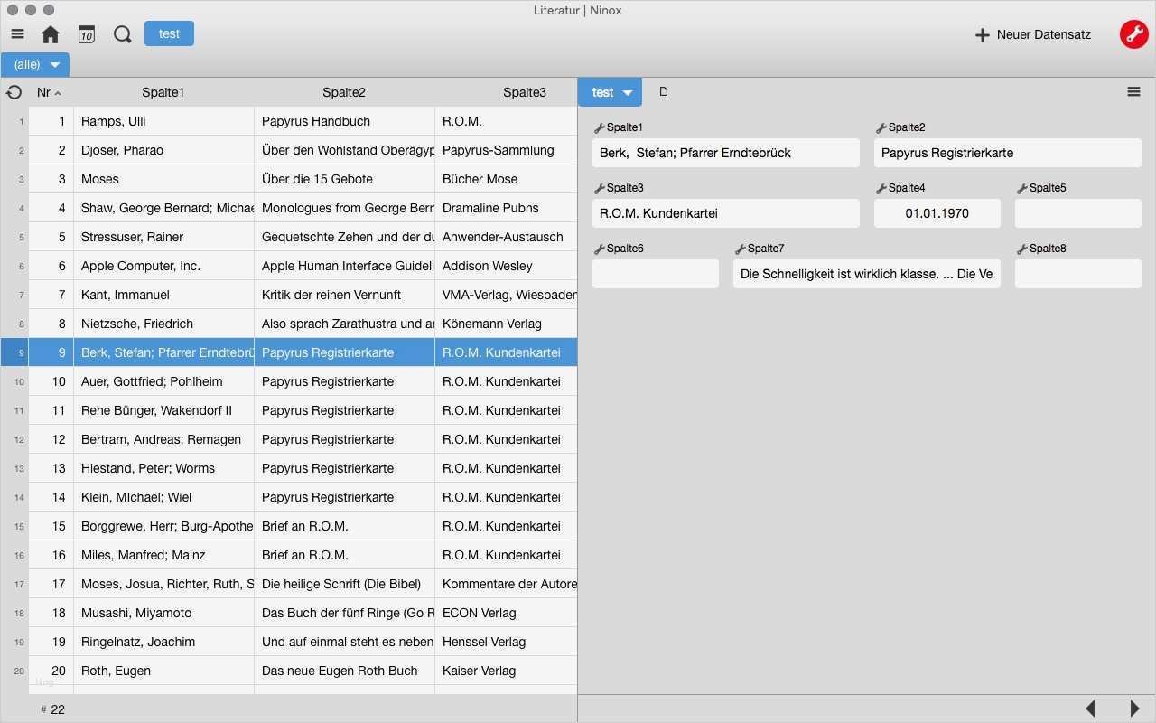Expand the test tab dropdown arrow
1156x723 pixels.
click(x=628, y=92)
